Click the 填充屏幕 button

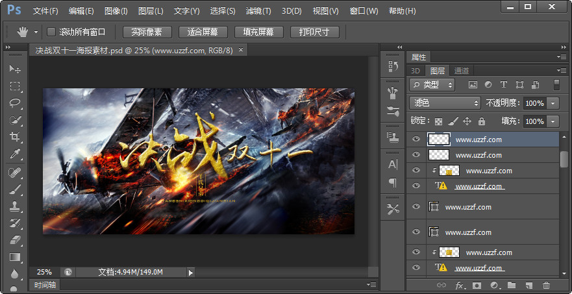coord(258,32)
